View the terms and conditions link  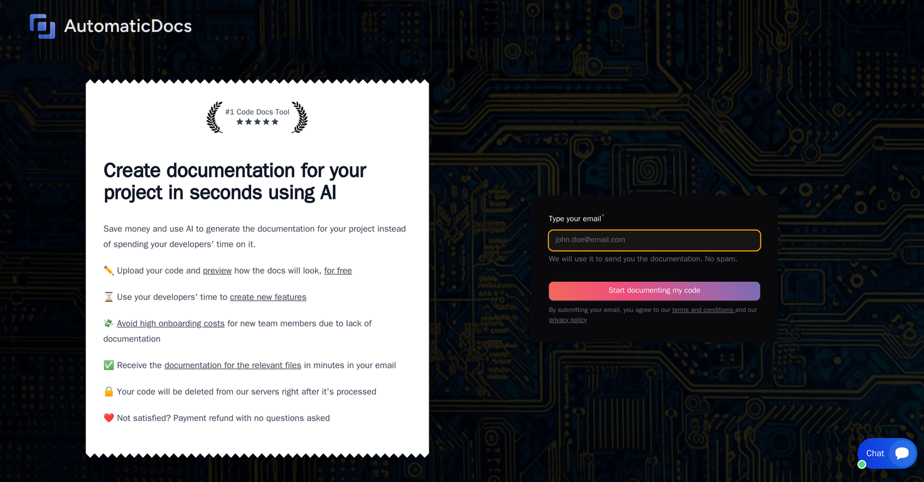point(703,309)
